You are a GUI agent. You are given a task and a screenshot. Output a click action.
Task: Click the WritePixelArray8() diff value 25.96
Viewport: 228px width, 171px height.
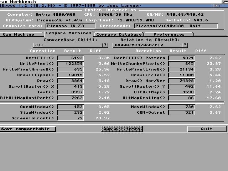[x=103, y=69]
